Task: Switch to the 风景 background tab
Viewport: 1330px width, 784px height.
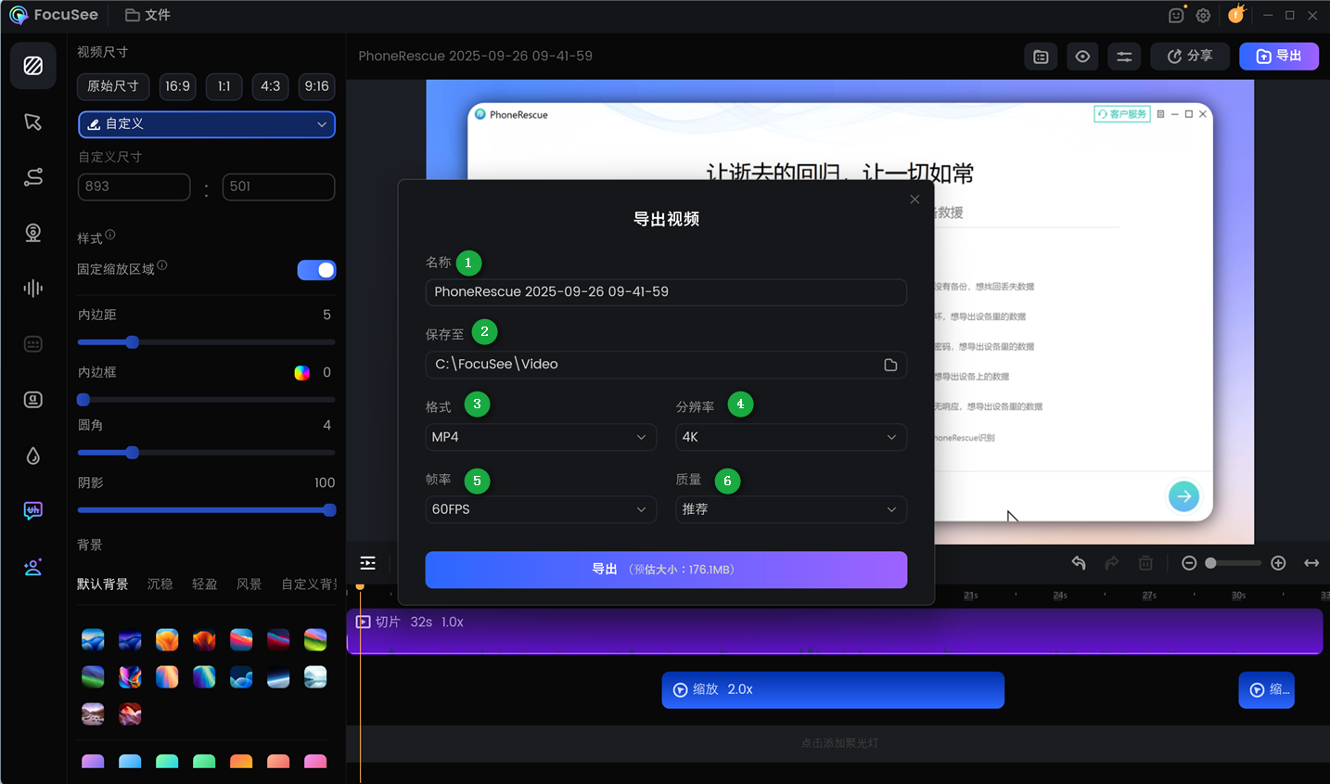Action: point(249,584)
